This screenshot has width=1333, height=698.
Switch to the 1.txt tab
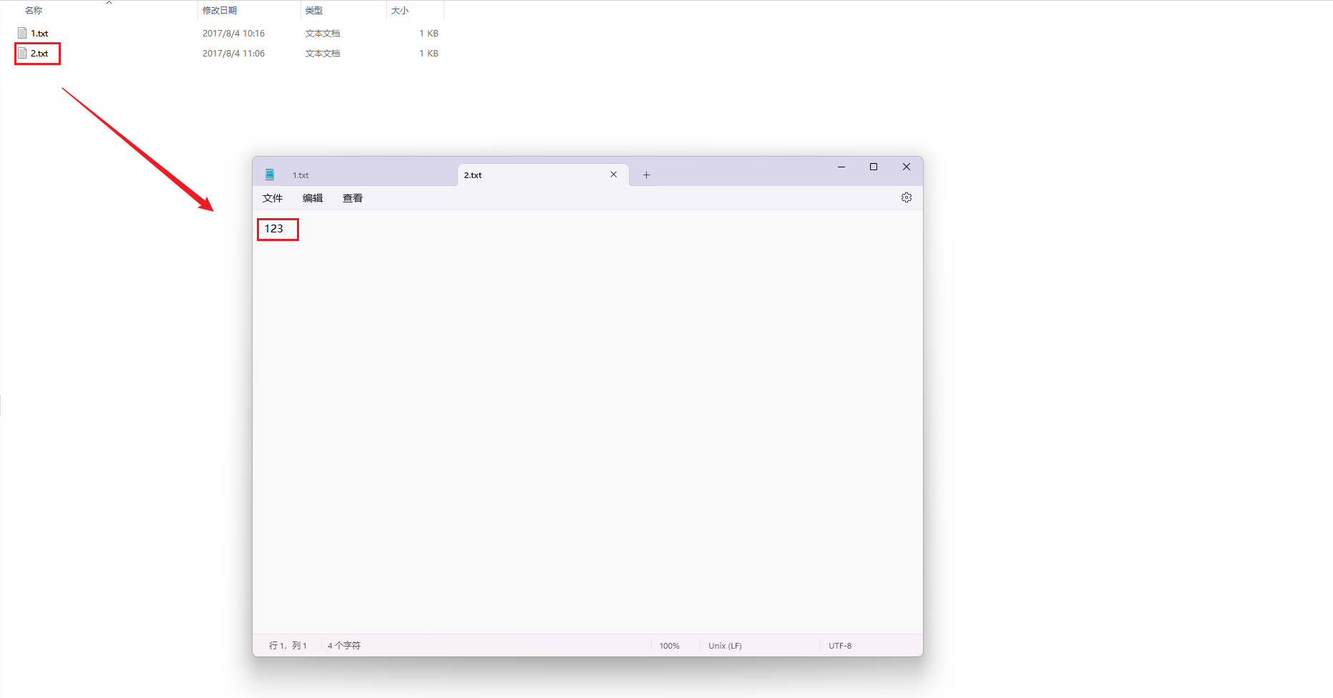(301, 175)
